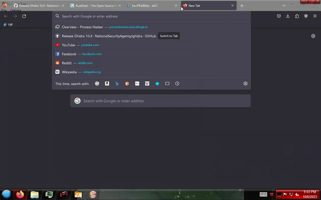
Task: Open the Extensions puzzle icon
Action: click(297, 16)
